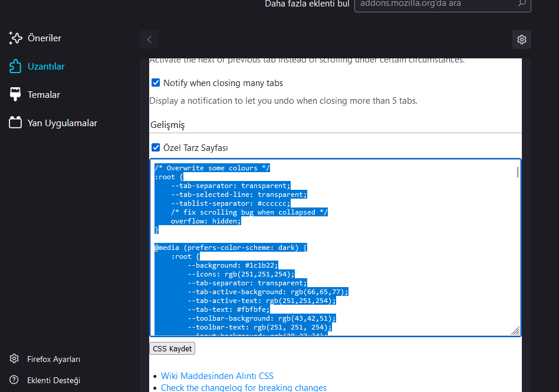Screen dimensions: 559x392
Task: Click the Eklenti Desteği help icon
Action: [x=14, y=380]
